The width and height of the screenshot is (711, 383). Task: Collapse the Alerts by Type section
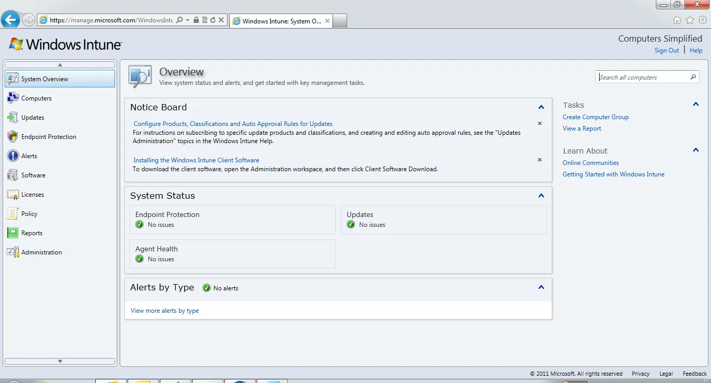[541, 287]
